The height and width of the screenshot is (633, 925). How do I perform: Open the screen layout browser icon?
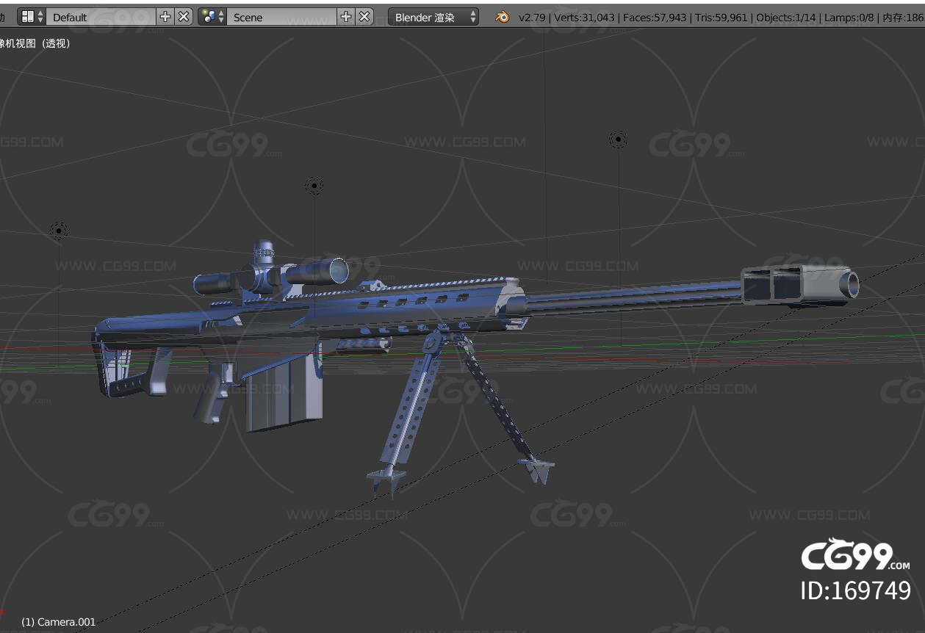click(x=32, y=17)
